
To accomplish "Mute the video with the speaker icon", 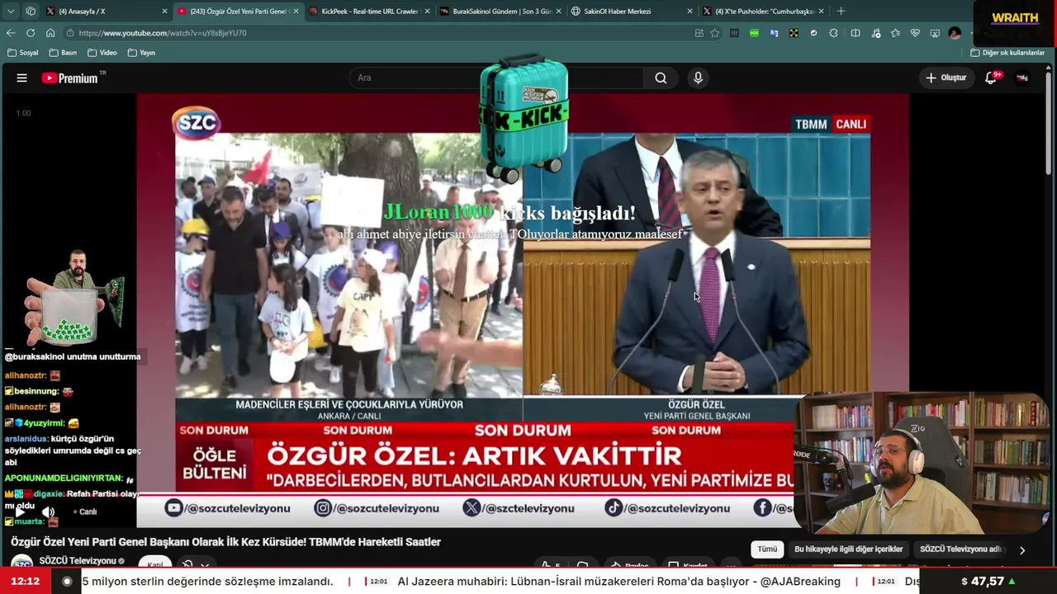I will click(48, 512).
